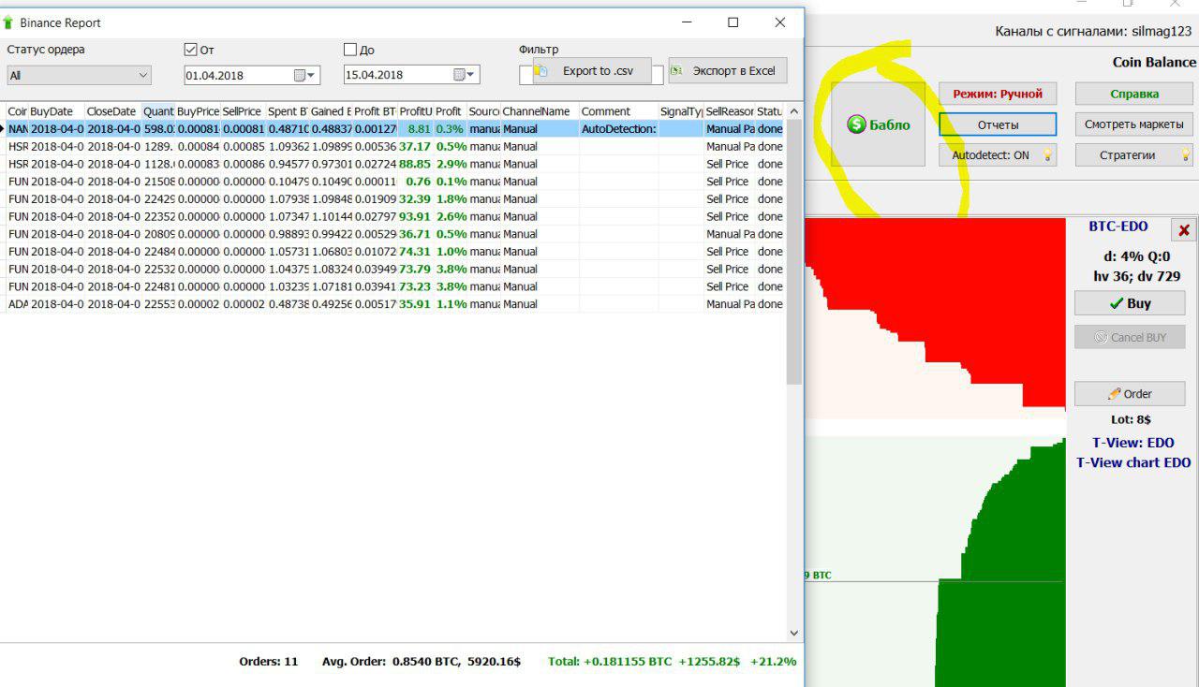Image resolution: width=1199 pixels, height=687 pixels.
Task: Expand the До date picker dropdown arrow
Action: click(472, 75)
